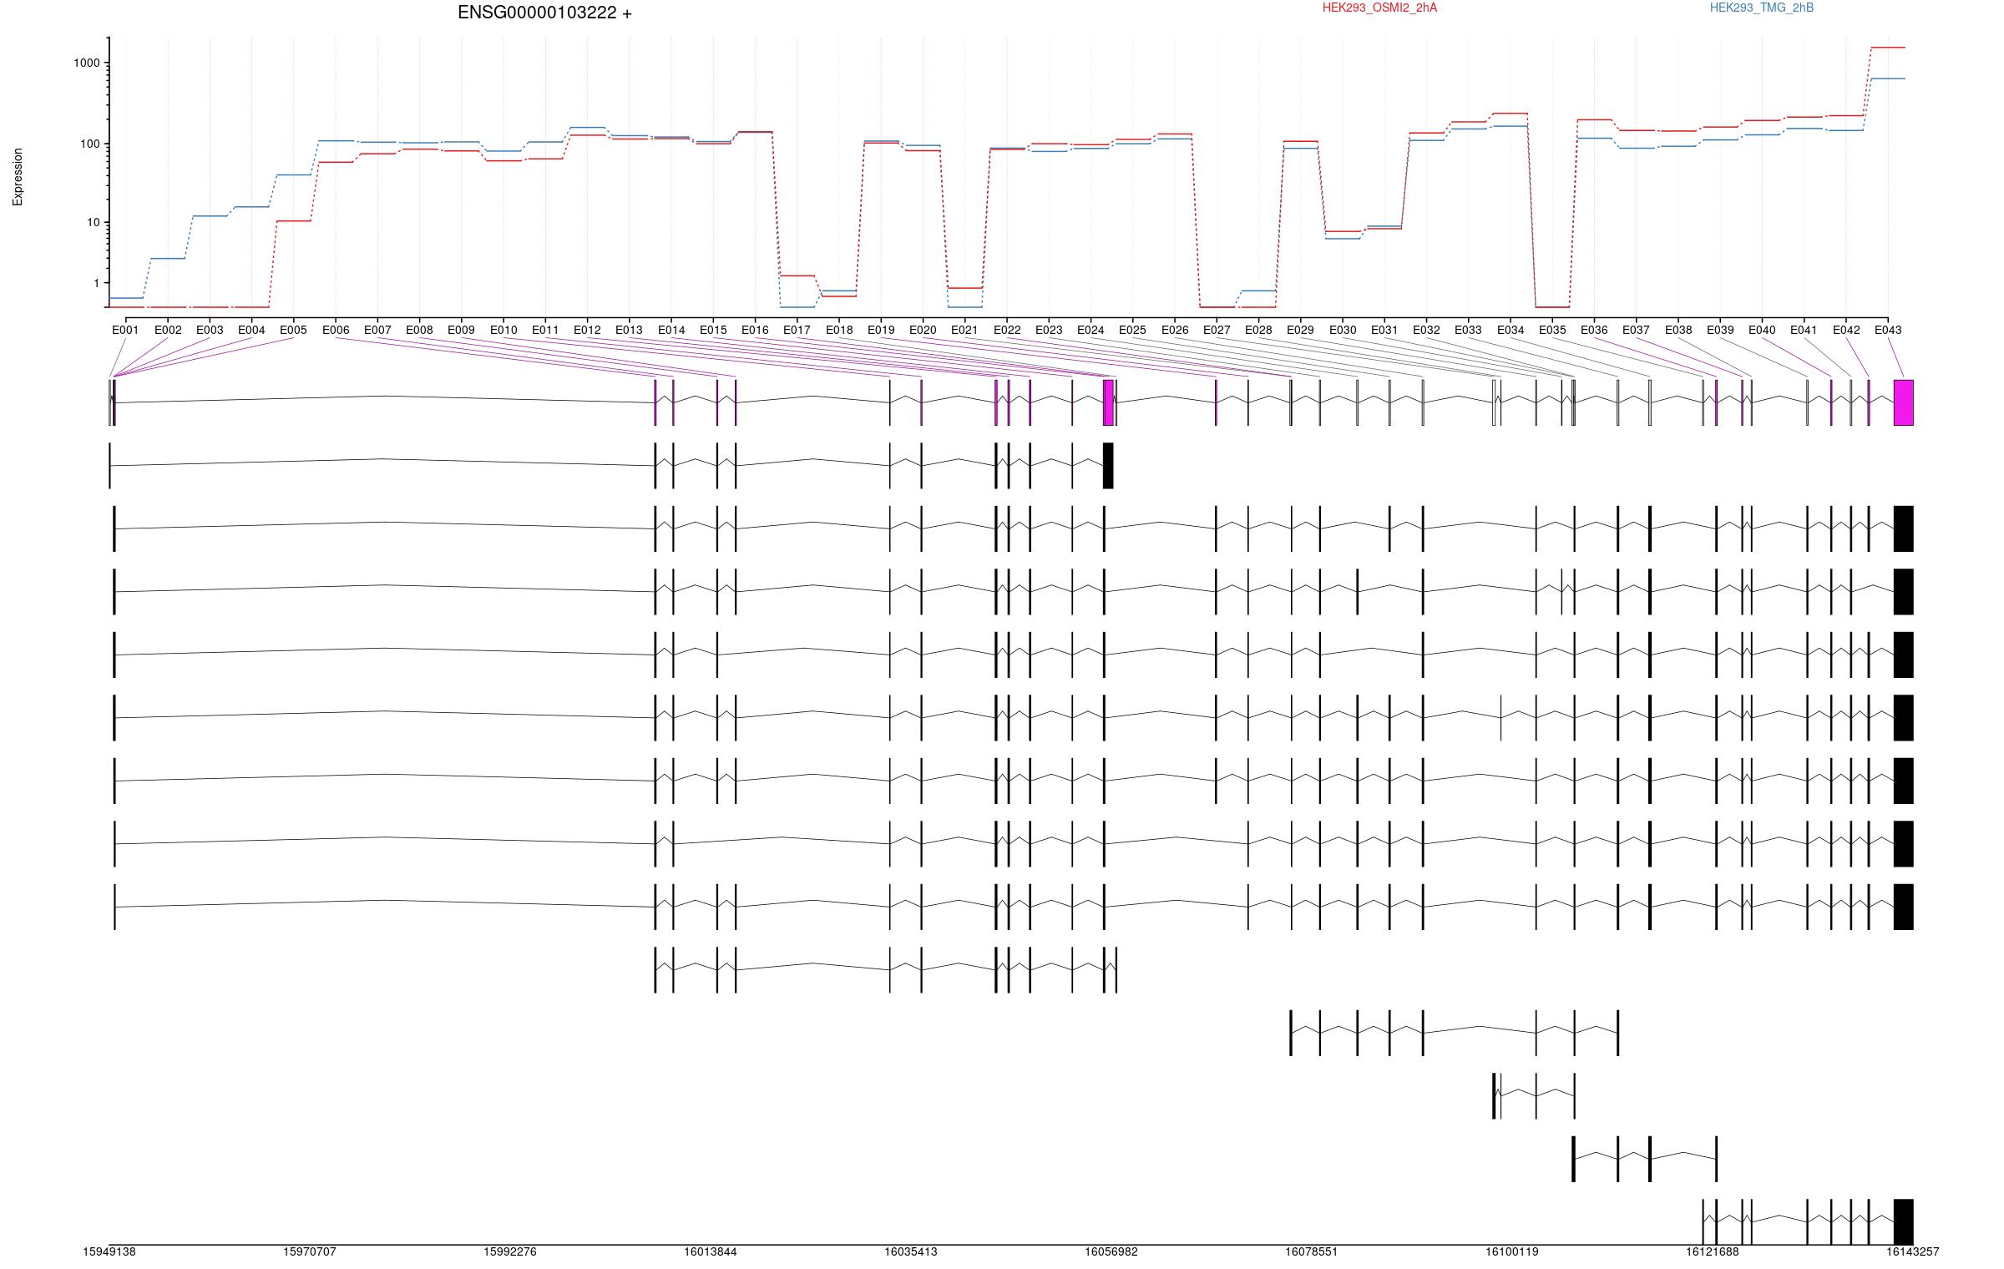The height and width of the screenshot is (1269, 2004).
Task: Click exon bin label E025
Action: 1132,330
